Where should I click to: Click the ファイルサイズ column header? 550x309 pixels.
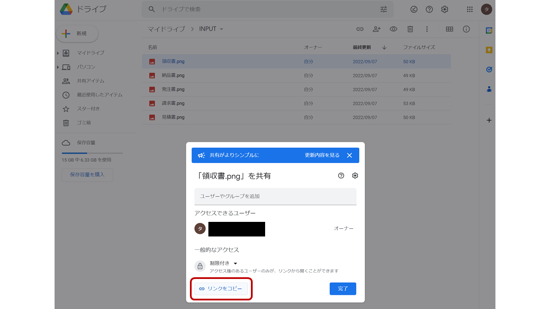pyautogui.click(x=419, y=48)
